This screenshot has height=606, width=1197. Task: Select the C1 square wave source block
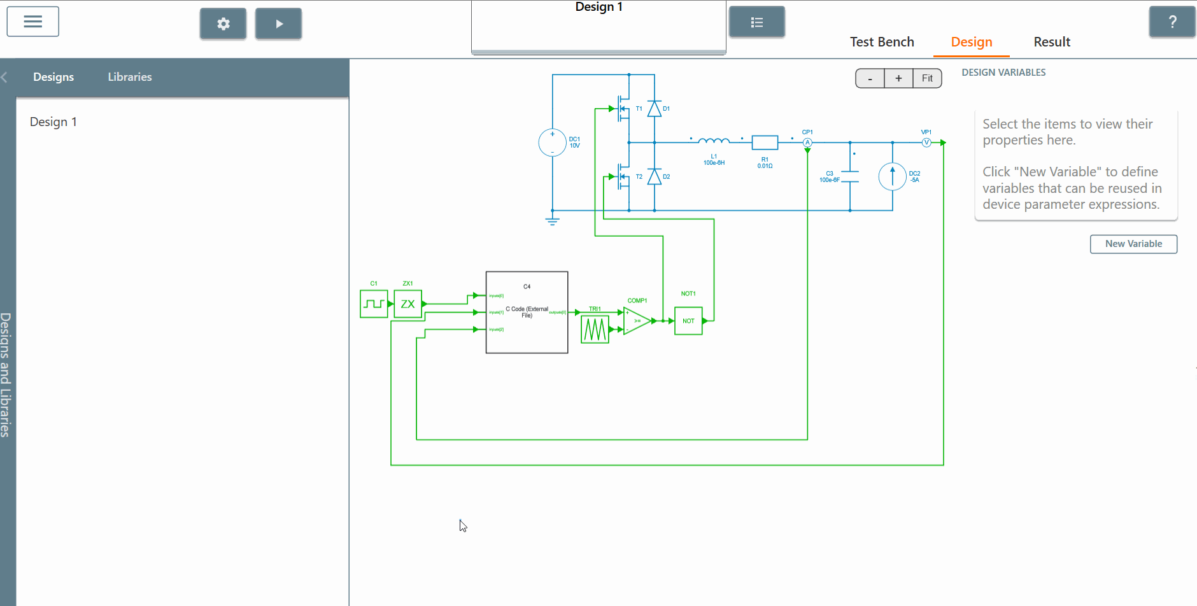(x=374, y=304)
